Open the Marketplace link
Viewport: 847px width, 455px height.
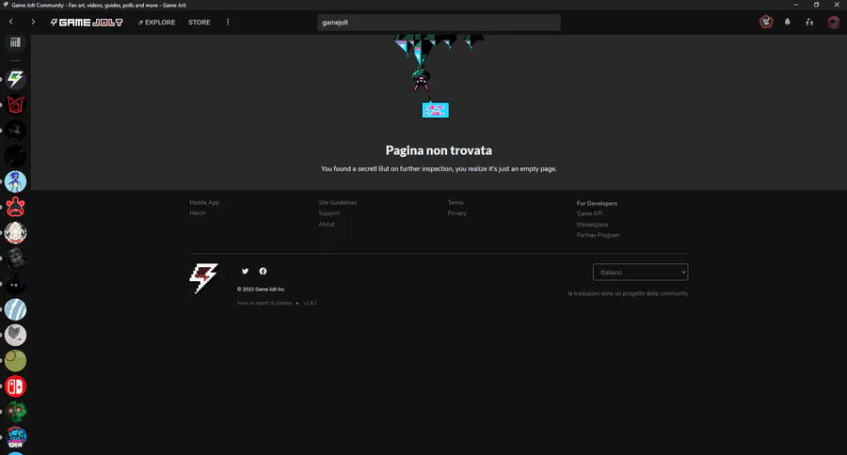coord(592,225)
